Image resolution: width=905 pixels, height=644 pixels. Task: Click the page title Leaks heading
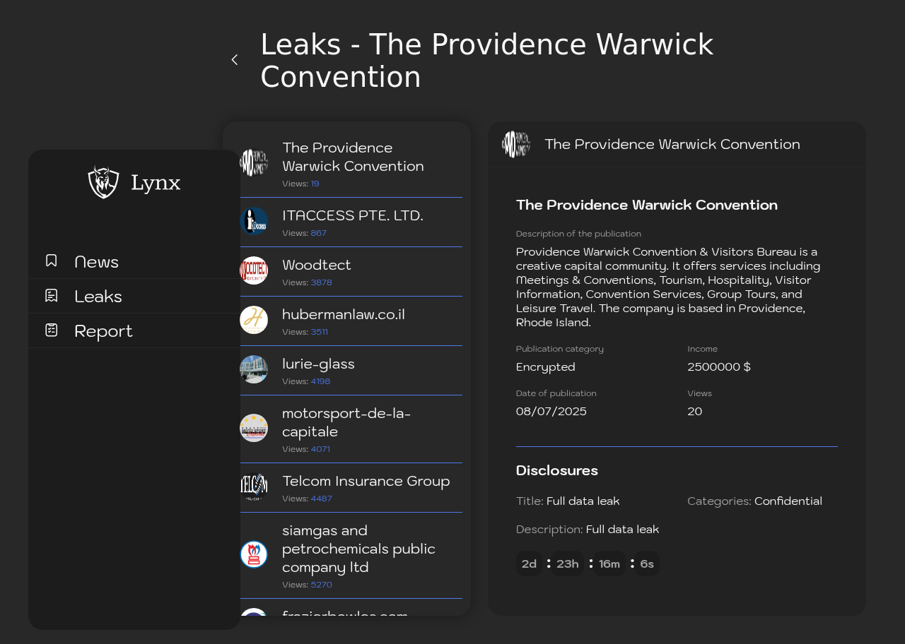487,61
